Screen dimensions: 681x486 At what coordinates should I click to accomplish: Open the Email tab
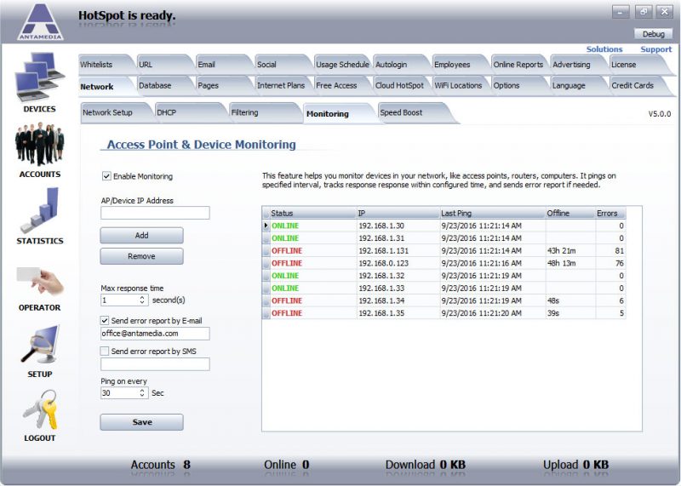click(x=224, y=65)
